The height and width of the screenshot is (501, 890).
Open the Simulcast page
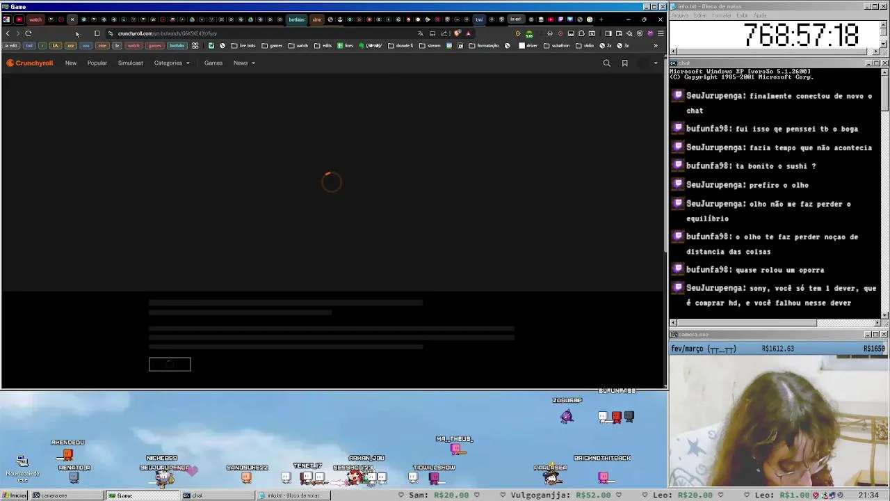[x=131, y=63]
